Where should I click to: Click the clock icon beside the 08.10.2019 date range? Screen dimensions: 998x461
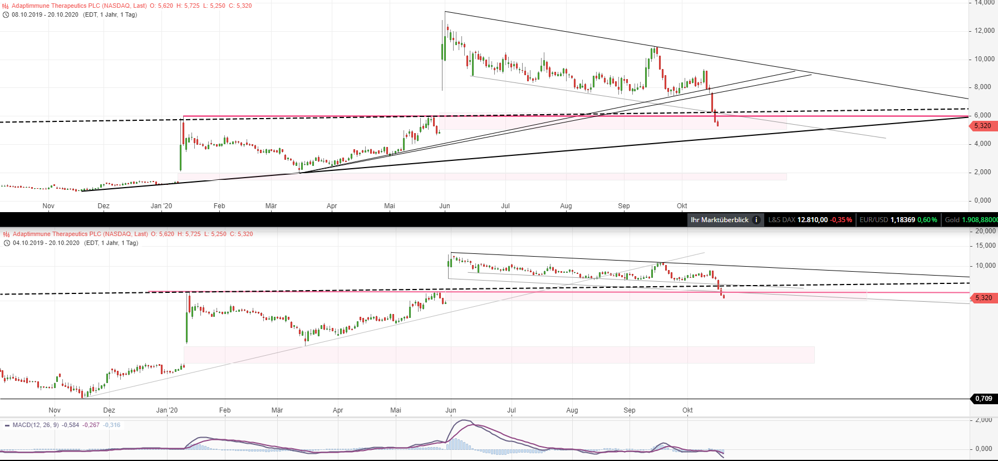tap(6, 15)
